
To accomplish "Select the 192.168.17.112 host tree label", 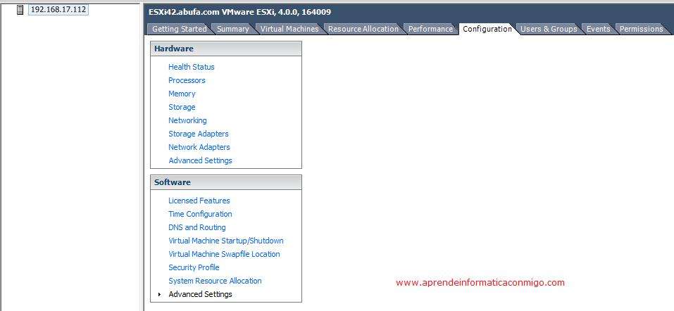I will (58, 10).
